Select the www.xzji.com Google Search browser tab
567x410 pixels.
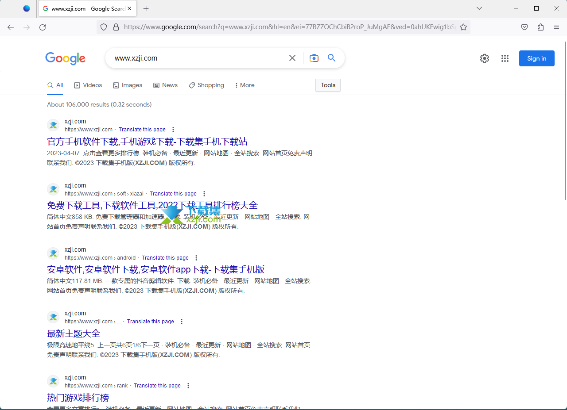pyautogui.click(x=88, y=8)
